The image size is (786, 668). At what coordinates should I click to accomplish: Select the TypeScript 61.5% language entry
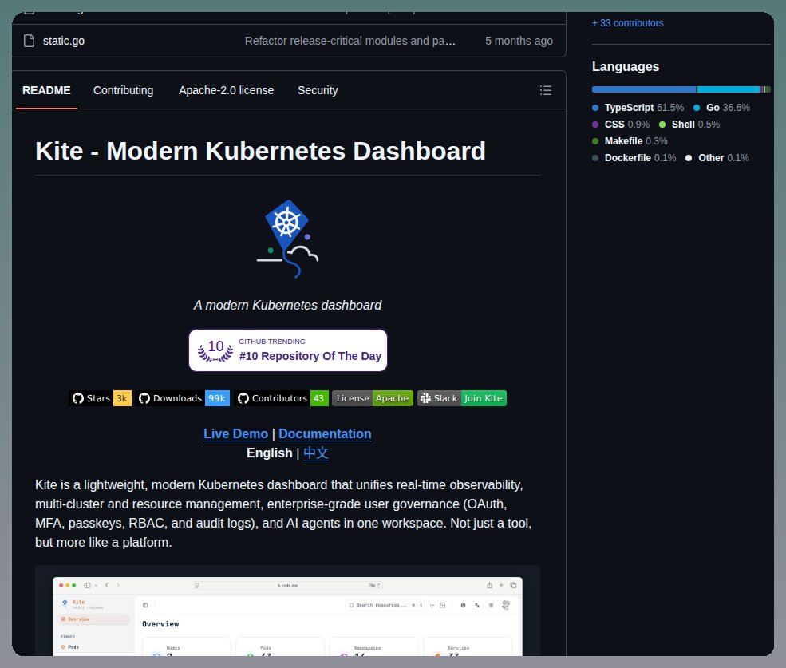(x=638, y=108)
